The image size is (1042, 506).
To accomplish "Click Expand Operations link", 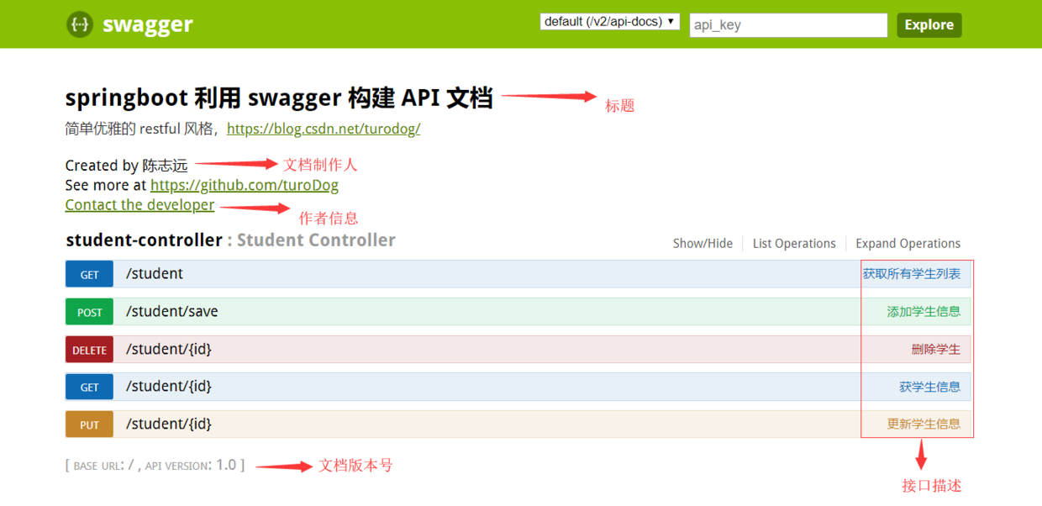I will pyautogui.click(x=908, y=244).
